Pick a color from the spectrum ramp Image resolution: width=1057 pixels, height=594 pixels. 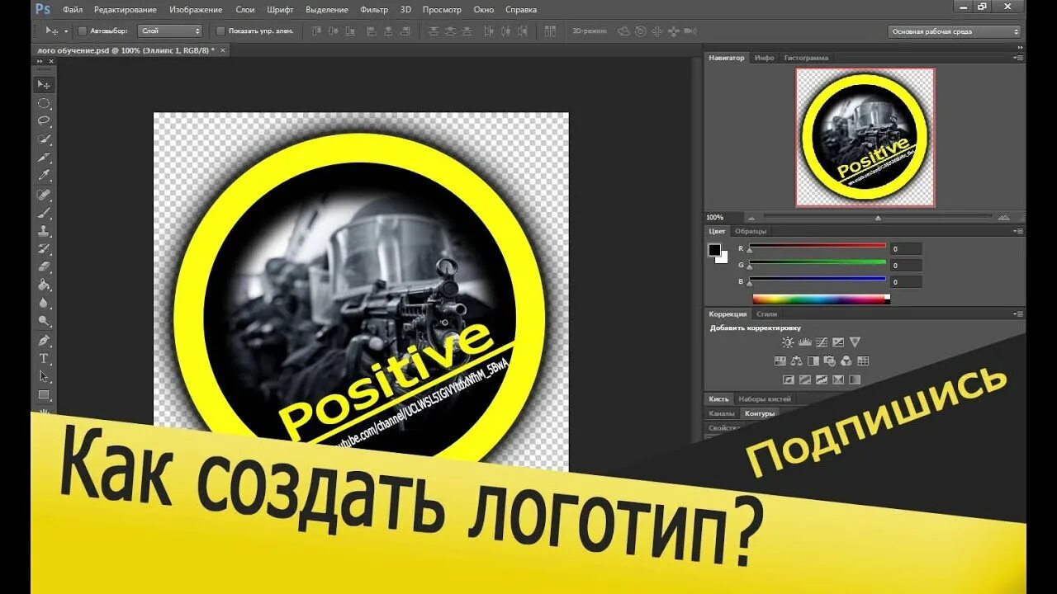coord(821,299)
